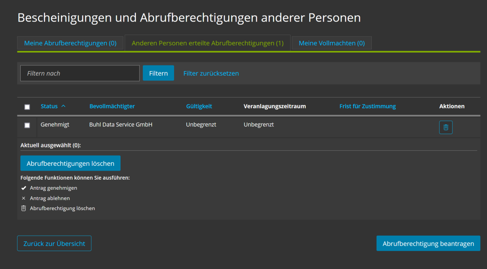
Task: Click the page heading Bescheinigungen und Abrufberechtigungen
Action: [x=189, y=17]
